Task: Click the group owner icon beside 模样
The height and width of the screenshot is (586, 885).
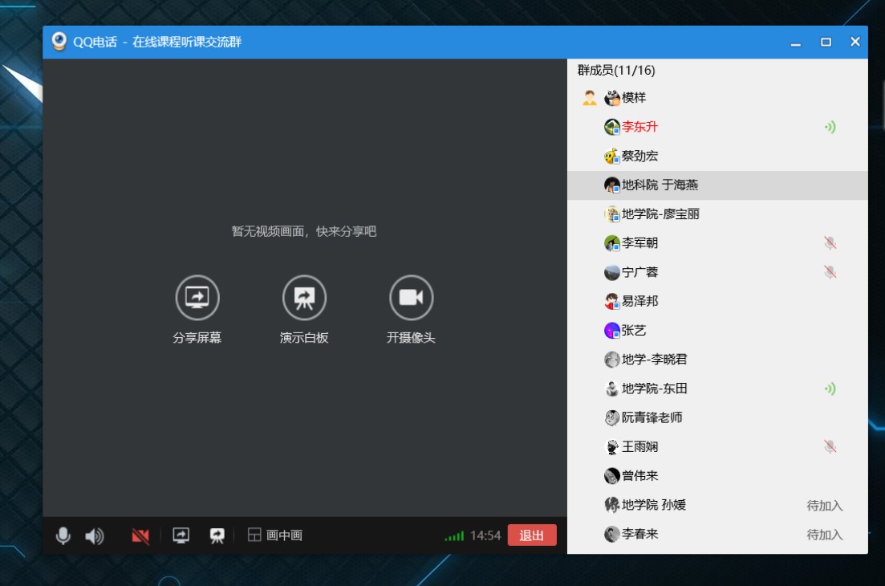Action: [590, 98]
